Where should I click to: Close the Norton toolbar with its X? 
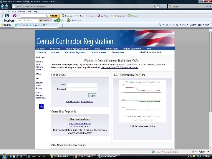(x=2, y=20)
